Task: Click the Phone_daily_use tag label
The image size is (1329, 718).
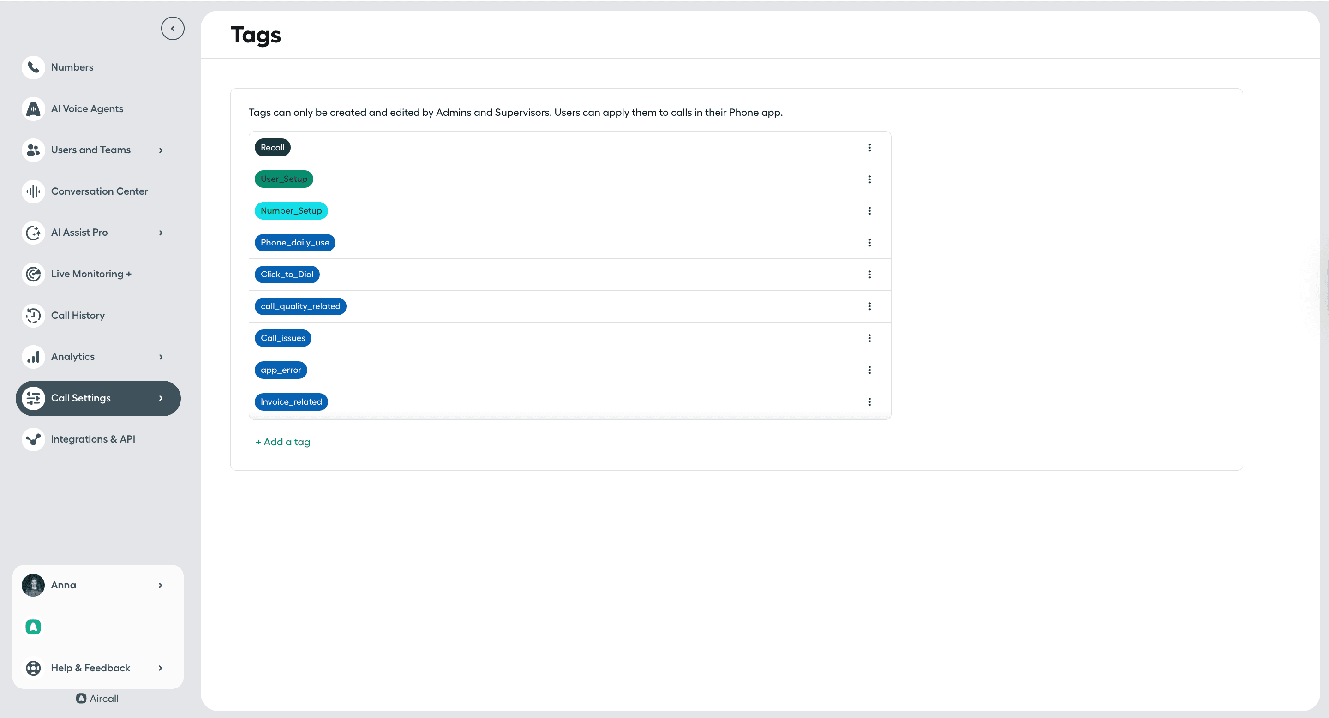Action: tap(294, 243)
